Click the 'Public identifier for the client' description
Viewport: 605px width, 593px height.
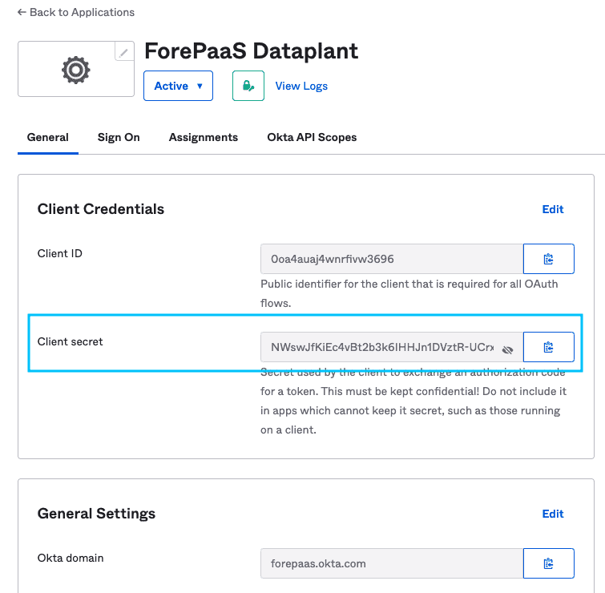409,293
